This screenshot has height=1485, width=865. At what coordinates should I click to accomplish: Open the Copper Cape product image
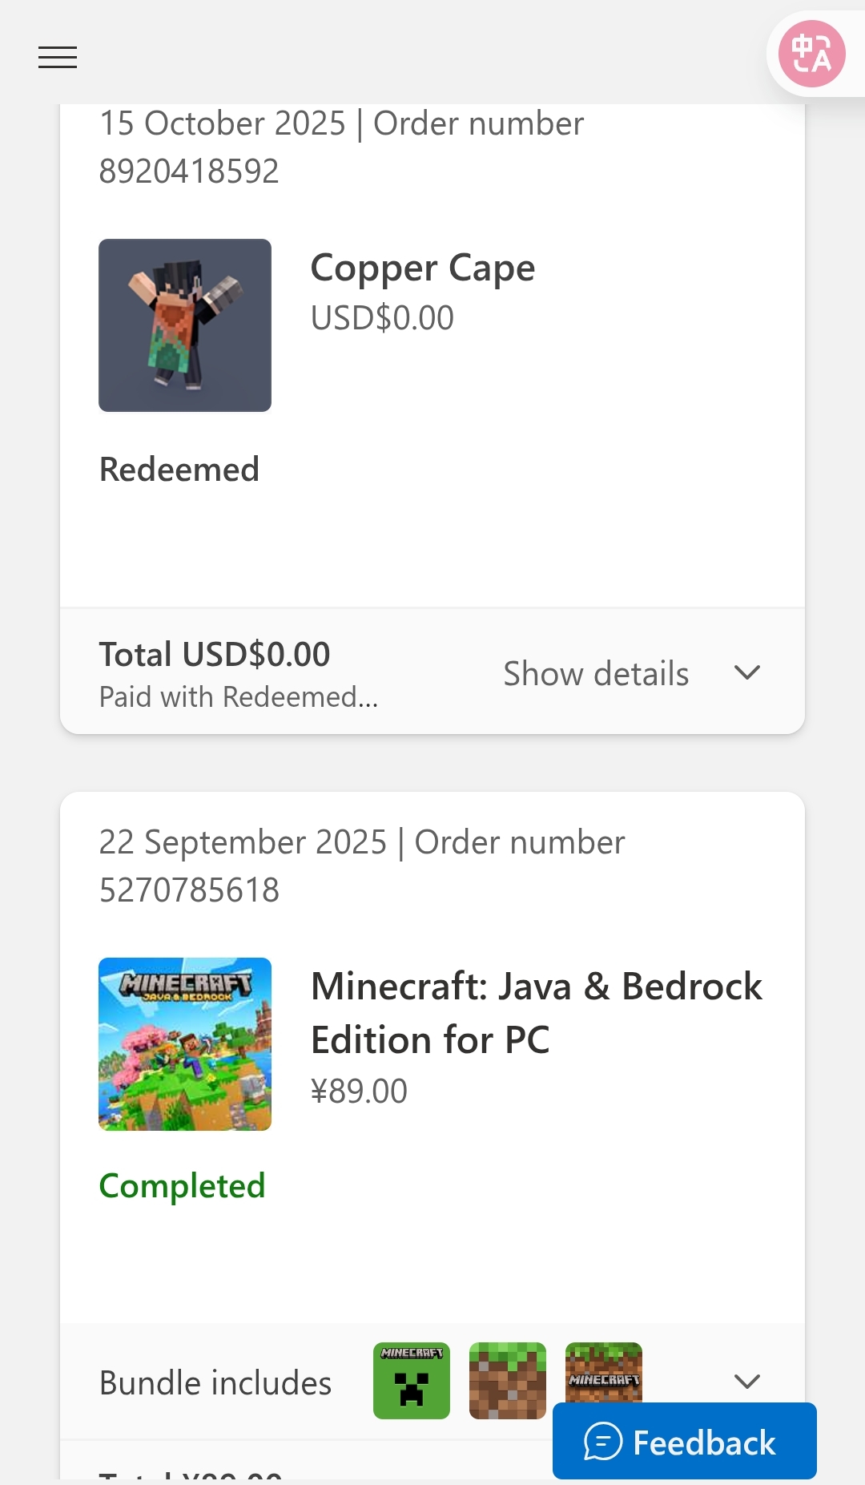(x=185, y=325)
